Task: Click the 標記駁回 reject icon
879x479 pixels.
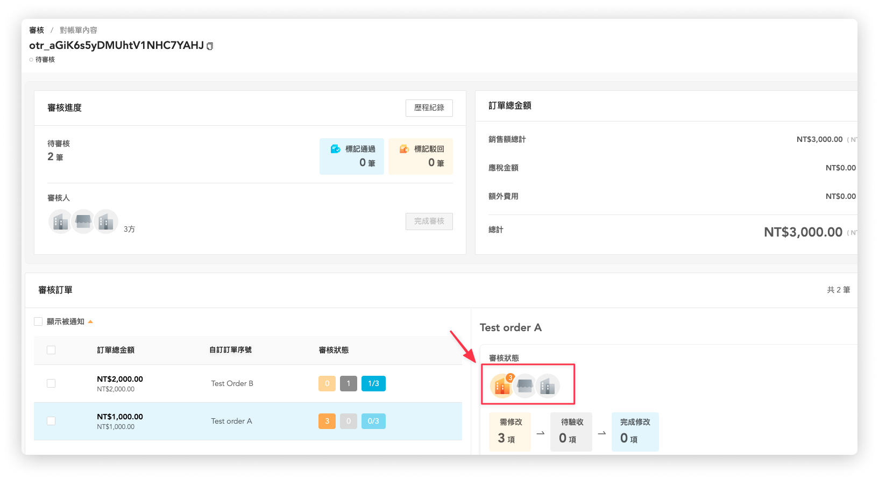Action: [405, 149]
